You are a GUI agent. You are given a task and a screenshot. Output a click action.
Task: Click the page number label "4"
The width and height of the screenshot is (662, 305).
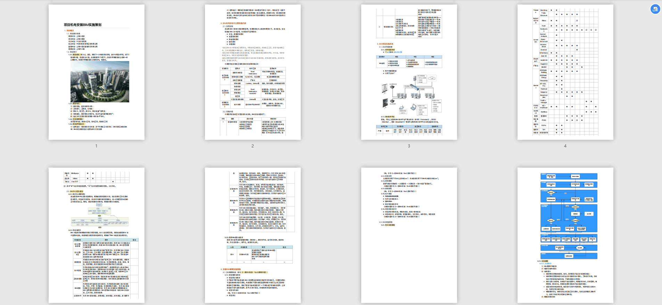(565, 146)
